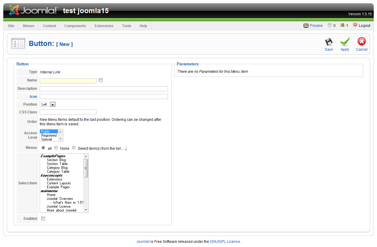This screenshot has width=377, height=247.
Task: Click the blue Icon field label
Action: (33, 97)
